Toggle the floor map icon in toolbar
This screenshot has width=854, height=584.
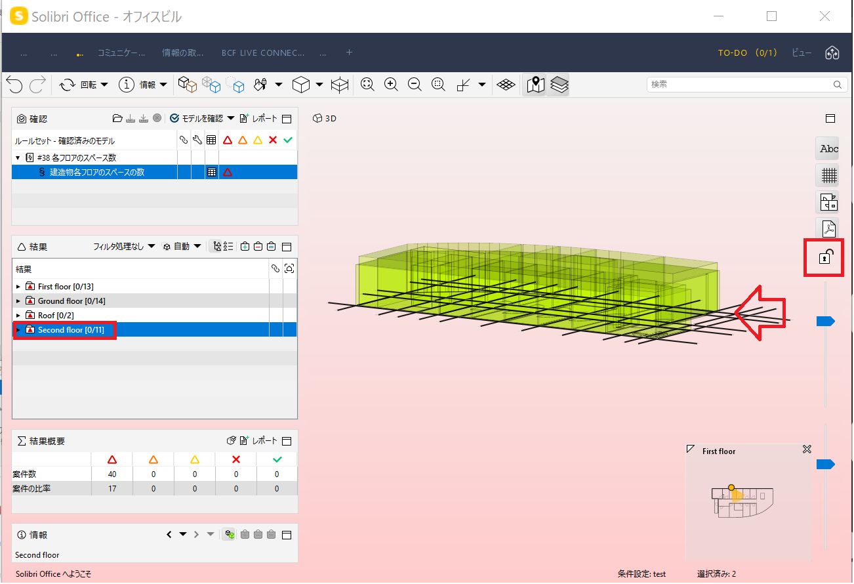pyautogui.click(x=536, y=85)
